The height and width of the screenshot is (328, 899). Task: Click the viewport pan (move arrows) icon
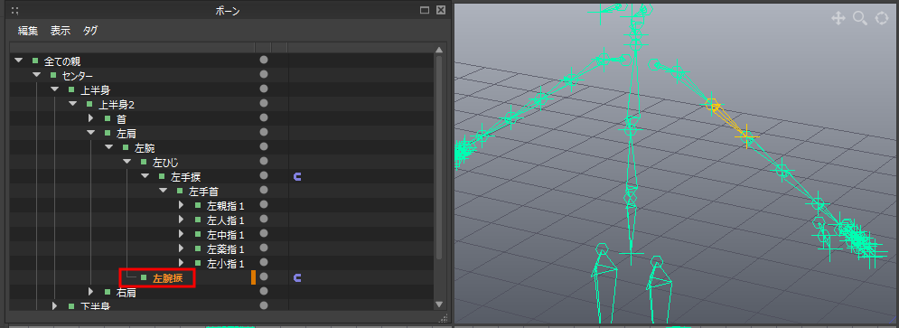pyautogui.click(x=838, y=19)
